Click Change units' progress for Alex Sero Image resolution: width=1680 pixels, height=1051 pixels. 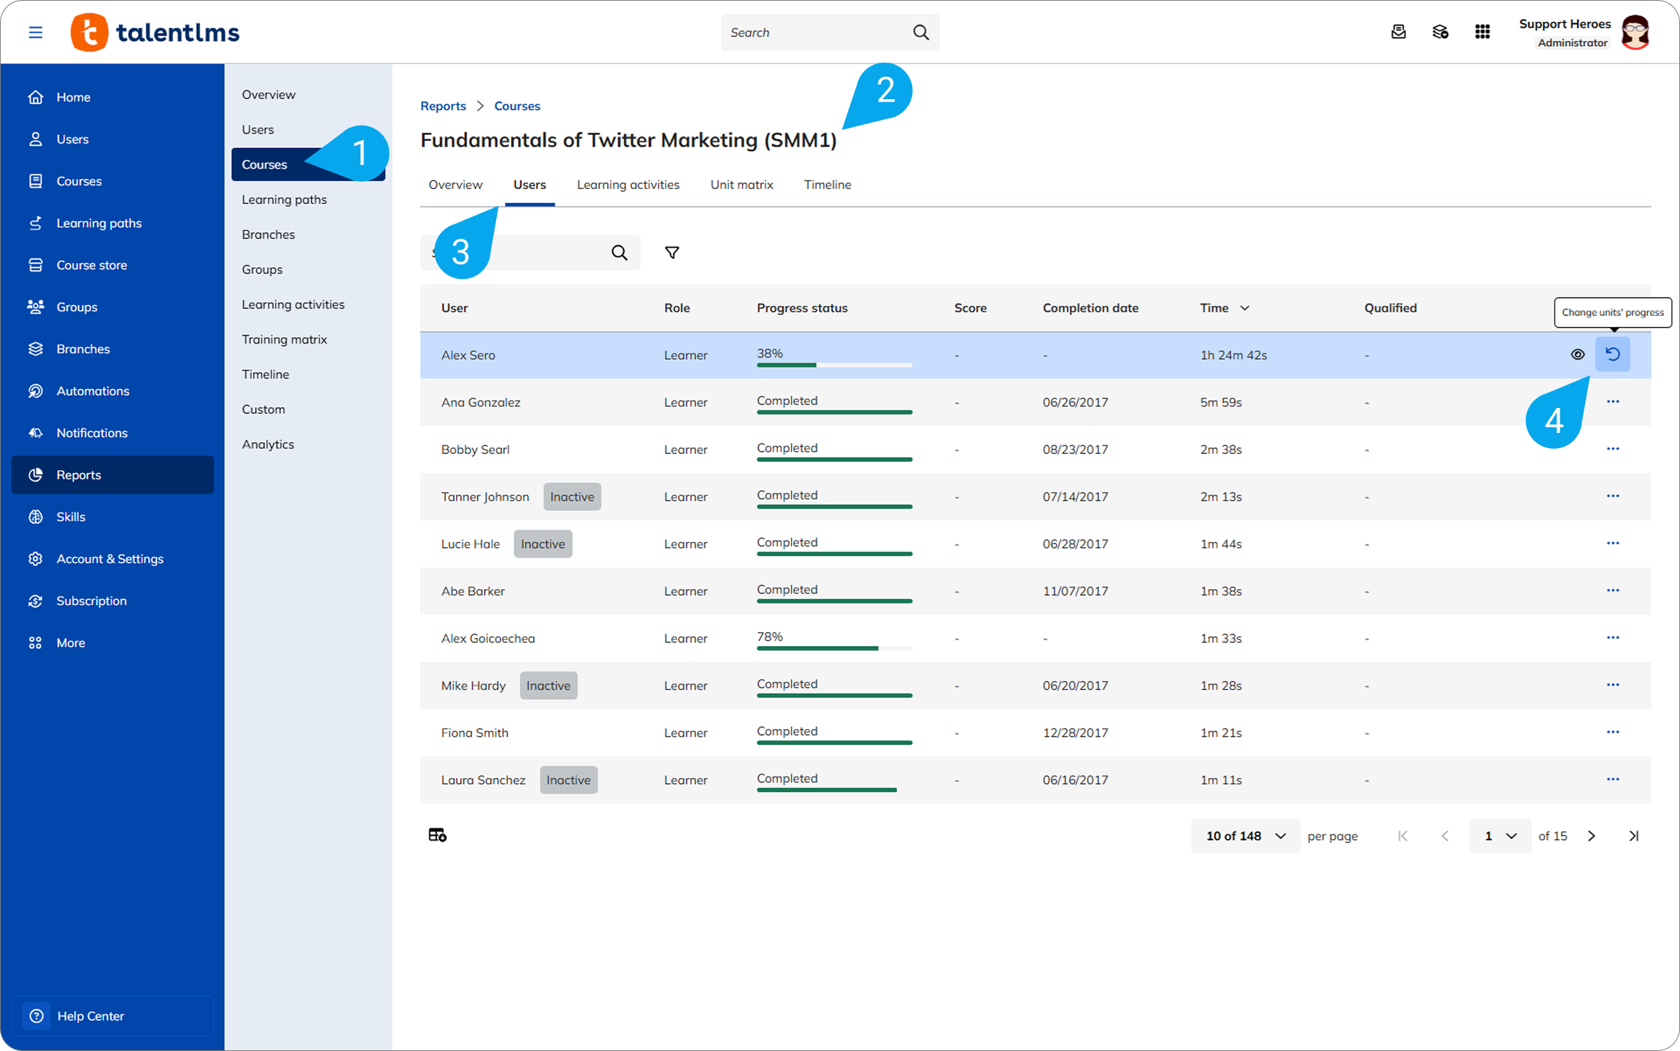1612,355
